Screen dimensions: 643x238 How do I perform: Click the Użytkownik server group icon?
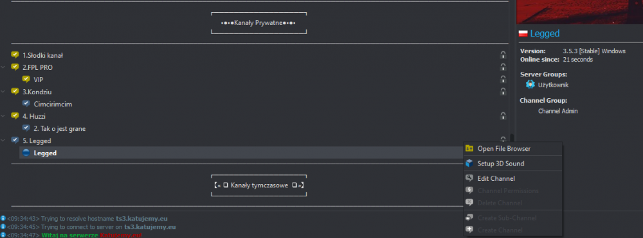tap(530, 85)
